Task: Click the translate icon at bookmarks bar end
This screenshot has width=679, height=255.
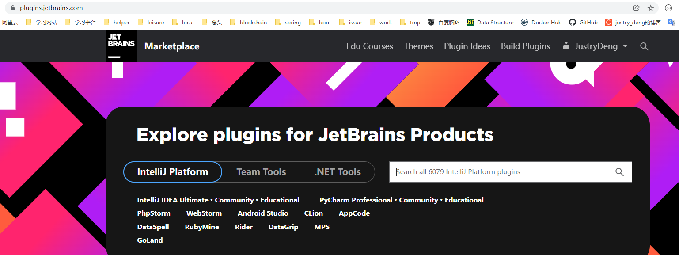Action: [x=671, y=22]
